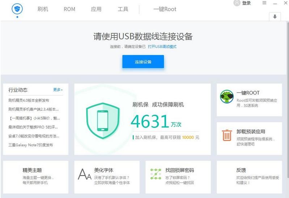Open 找回锁屏密码 card title
This screenshot has width=289, height=198.
[179, 170]
